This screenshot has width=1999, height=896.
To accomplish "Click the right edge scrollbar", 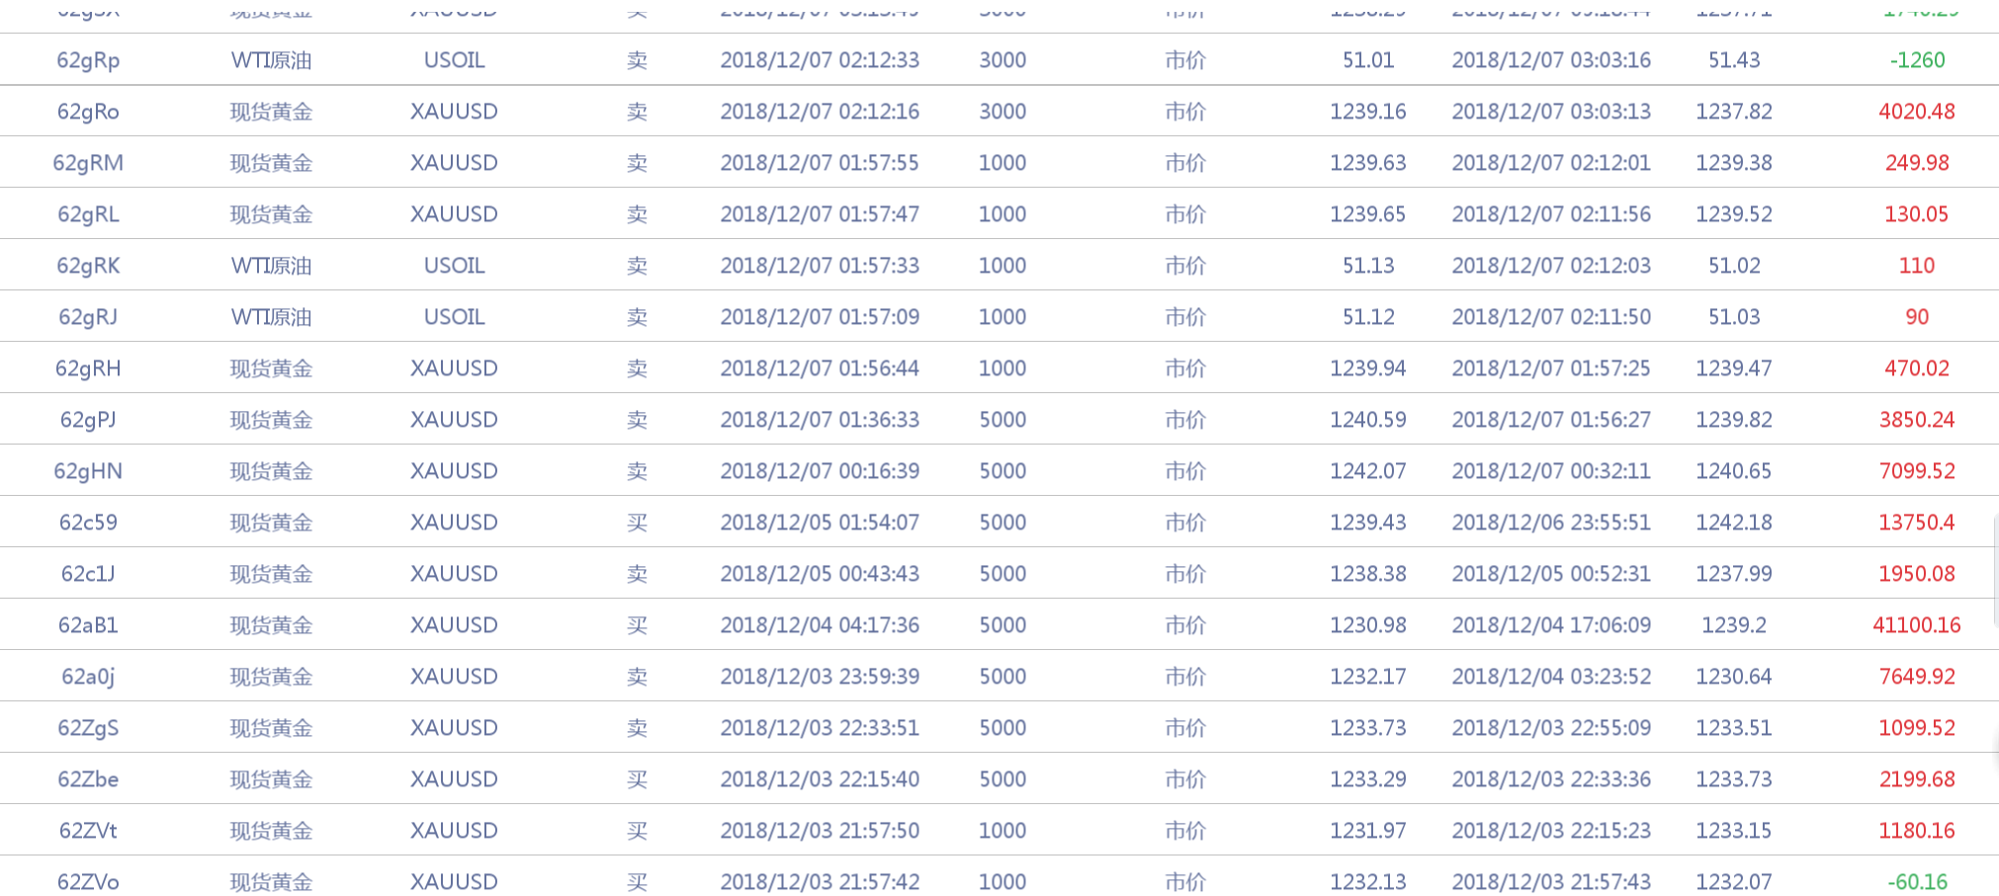I will pos(1995,573).
